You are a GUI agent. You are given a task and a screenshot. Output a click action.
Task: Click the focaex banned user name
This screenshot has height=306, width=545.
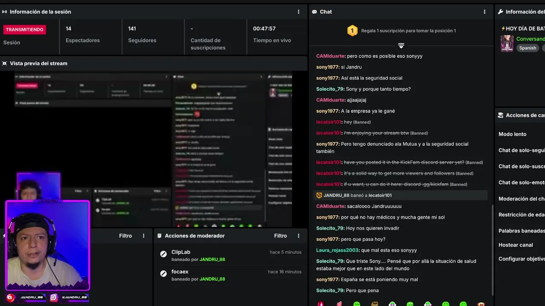tap(180, 272)
